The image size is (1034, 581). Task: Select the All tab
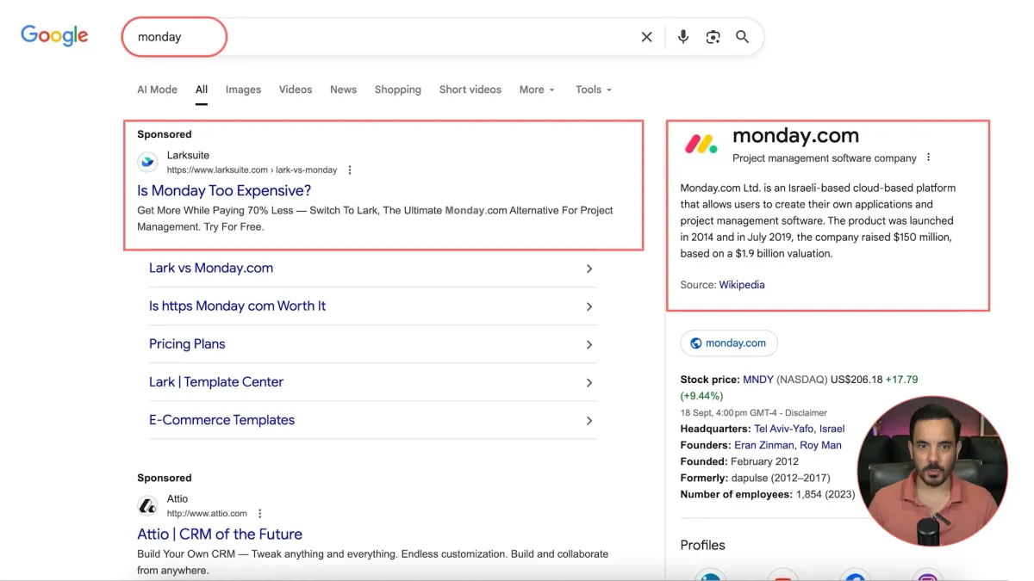tap(202, 90)
